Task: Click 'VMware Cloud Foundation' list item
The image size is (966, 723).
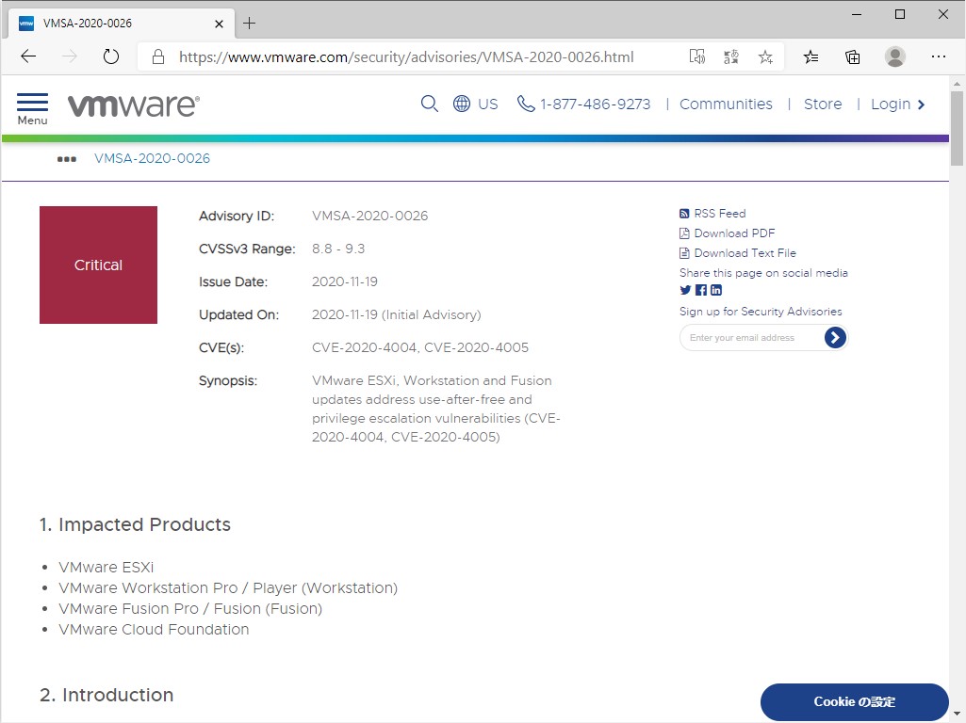Action: click(154, 630)
